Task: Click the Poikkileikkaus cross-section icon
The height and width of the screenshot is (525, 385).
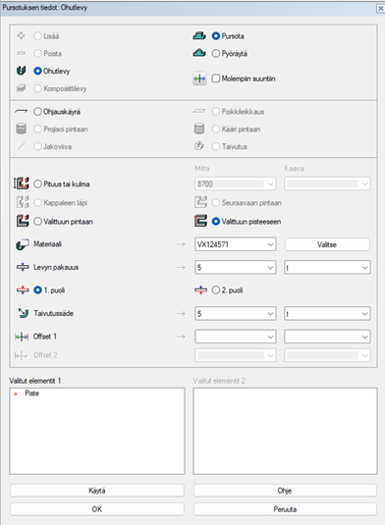Action: 199,112
